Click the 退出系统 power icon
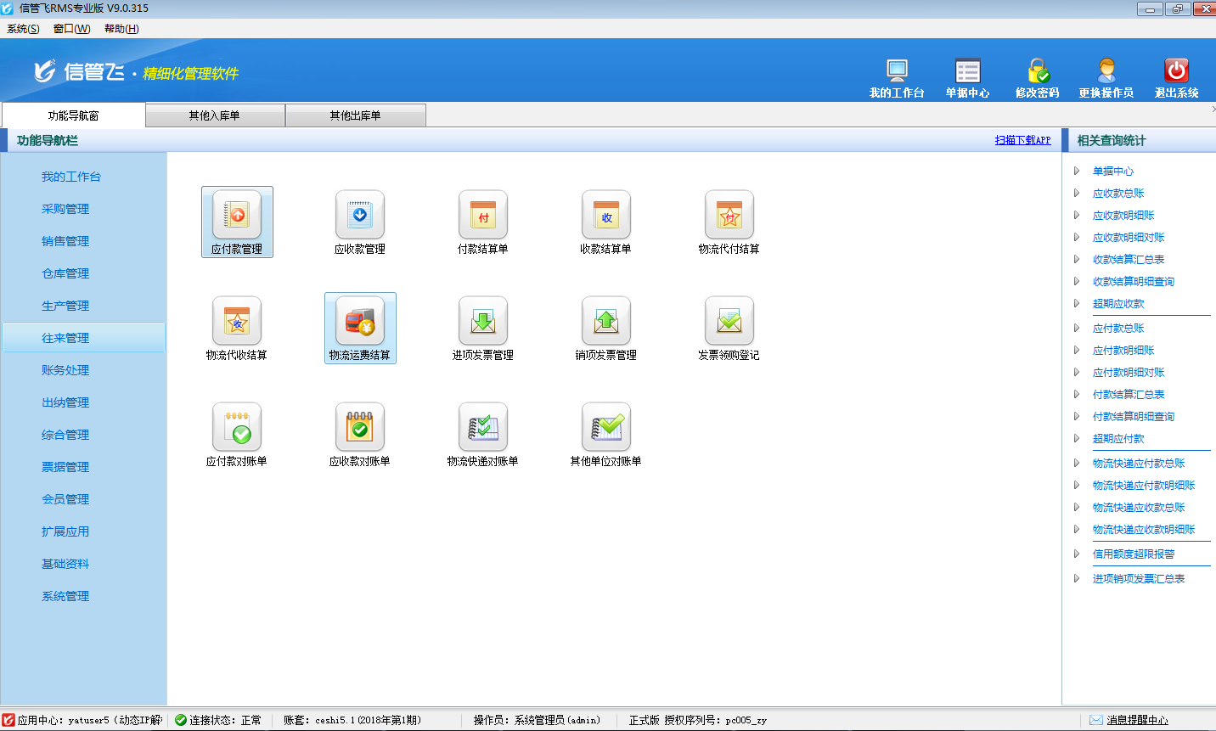This screenshot has height=731, width=1216. point(1176,70)
